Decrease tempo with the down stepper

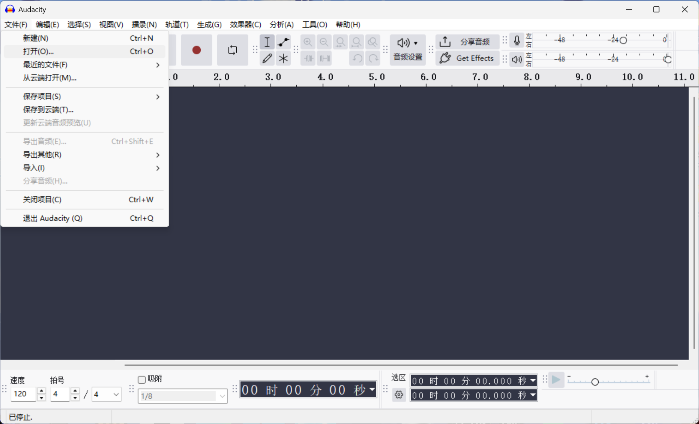[42, 398]
